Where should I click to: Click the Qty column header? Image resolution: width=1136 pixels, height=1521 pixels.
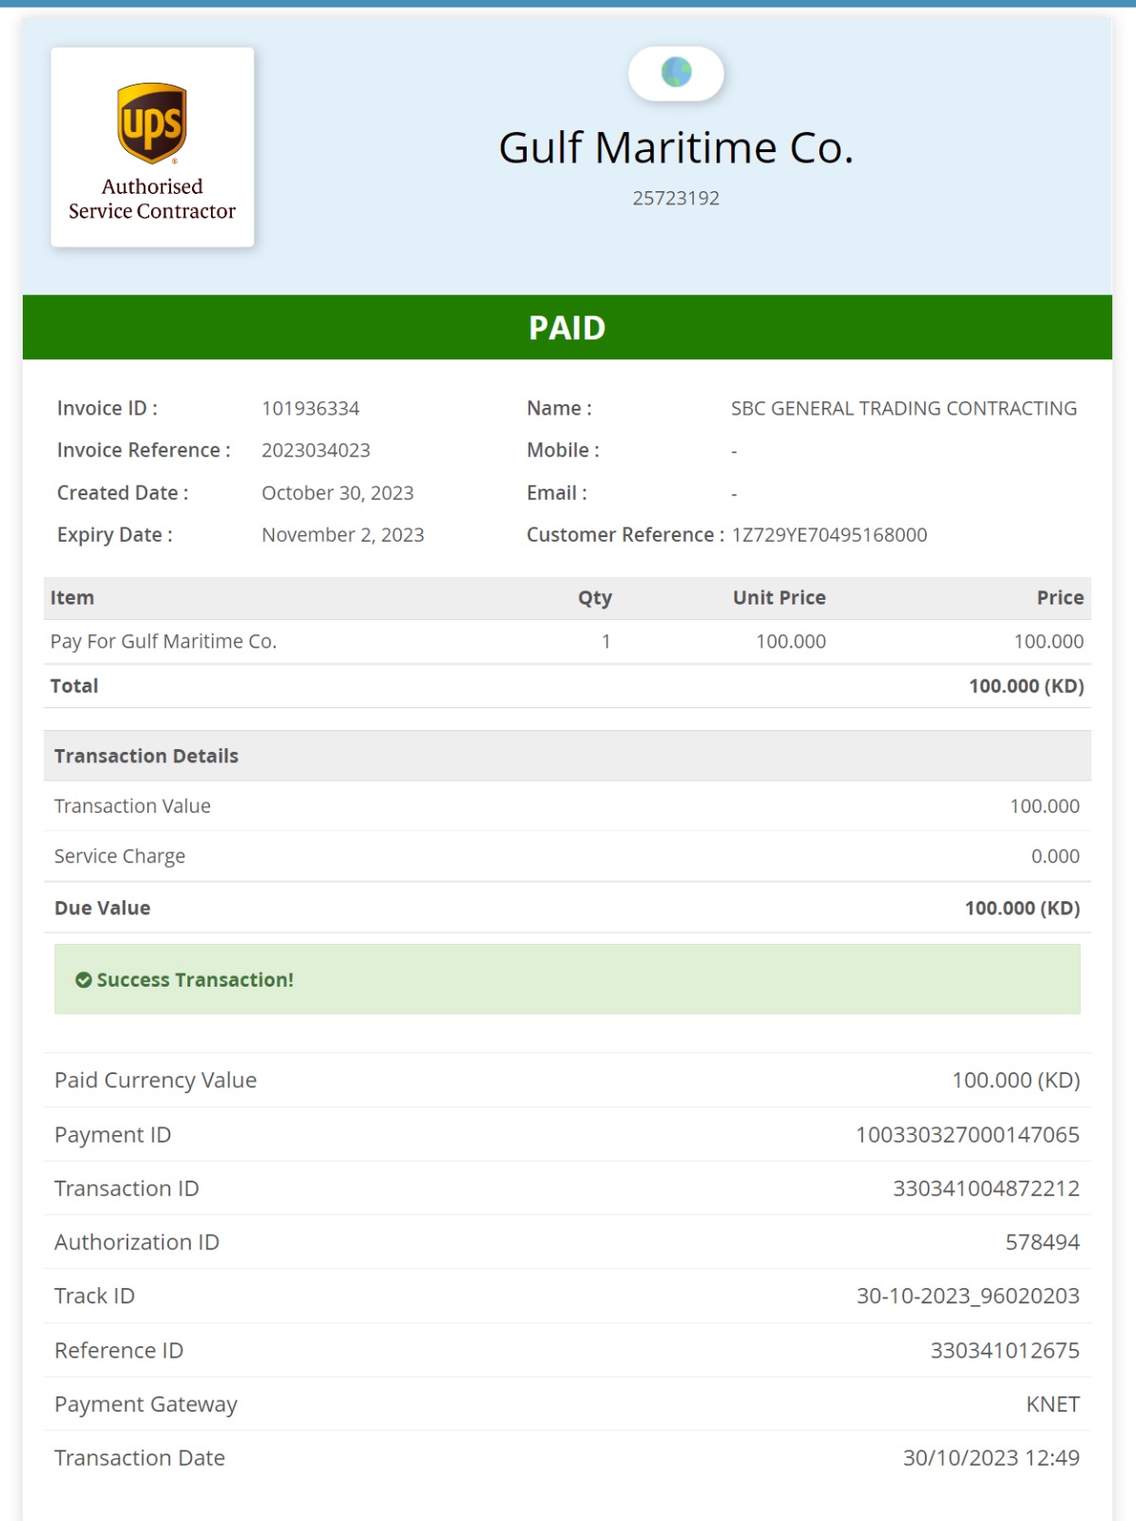click(x=595, y=598)
